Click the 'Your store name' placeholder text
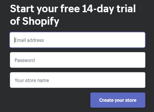154x112 pixels. (x=32, y=80)
